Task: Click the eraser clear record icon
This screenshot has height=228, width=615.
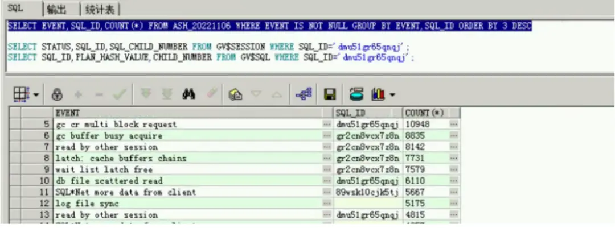Action: [x=212, y=94]
